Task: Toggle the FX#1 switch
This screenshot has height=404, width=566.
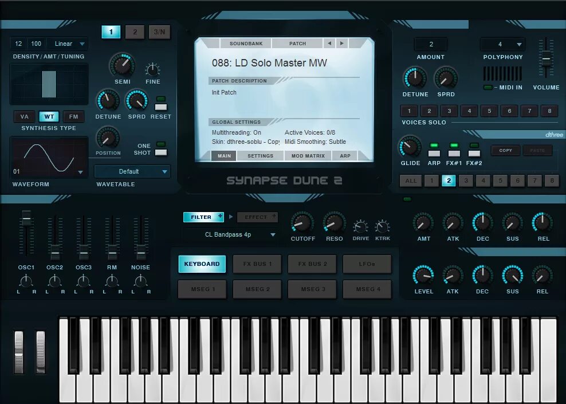Action: 454,154
